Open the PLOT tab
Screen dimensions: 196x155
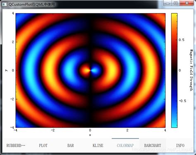click(x=43, y=145)
